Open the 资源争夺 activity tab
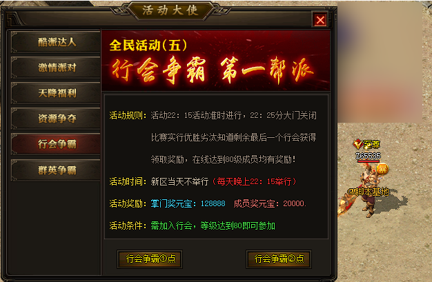432x282 pixels. [x=56, y=119]
